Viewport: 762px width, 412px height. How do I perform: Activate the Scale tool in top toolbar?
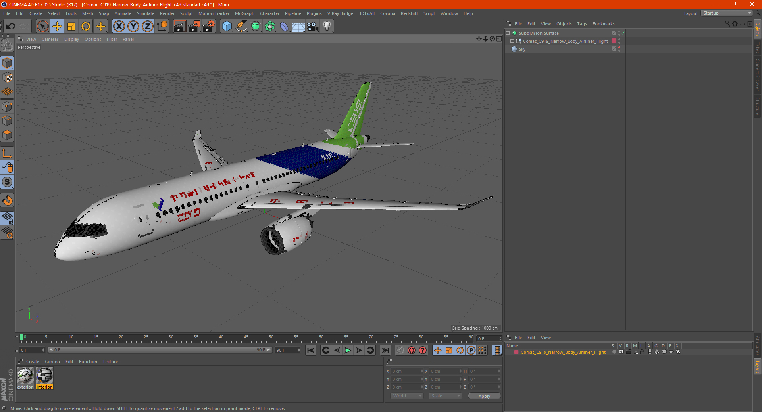pyautogui.click(x=71, y=27)
